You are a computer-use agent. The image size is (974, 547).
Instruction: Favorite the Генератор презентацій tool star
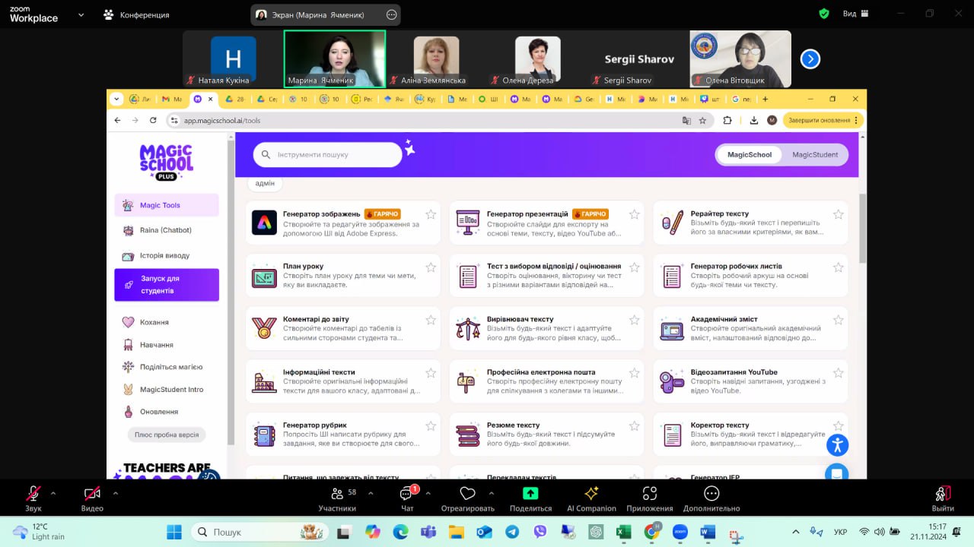point(635,214)
